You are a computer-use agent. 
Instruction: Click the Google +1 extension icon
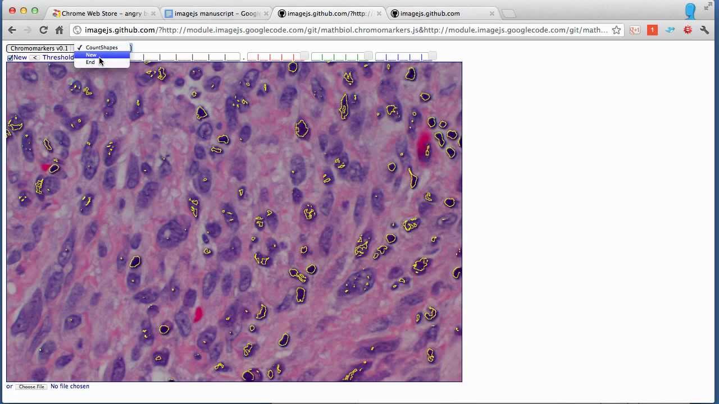click(635, 30)
